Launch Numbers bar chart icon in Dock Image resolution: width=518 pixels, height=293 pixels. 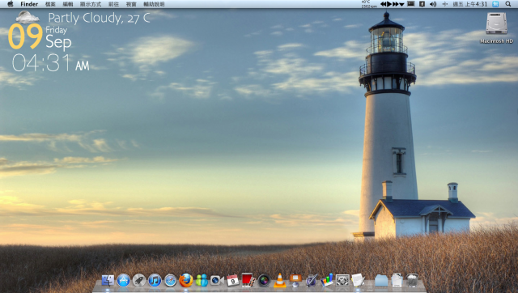click(x=327, y=280)
